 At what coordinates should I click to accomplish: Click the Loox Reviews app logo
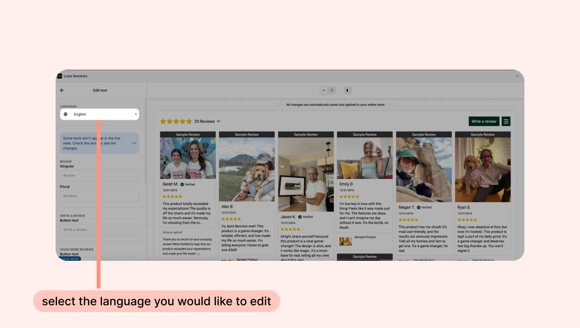tap(59, 76)
